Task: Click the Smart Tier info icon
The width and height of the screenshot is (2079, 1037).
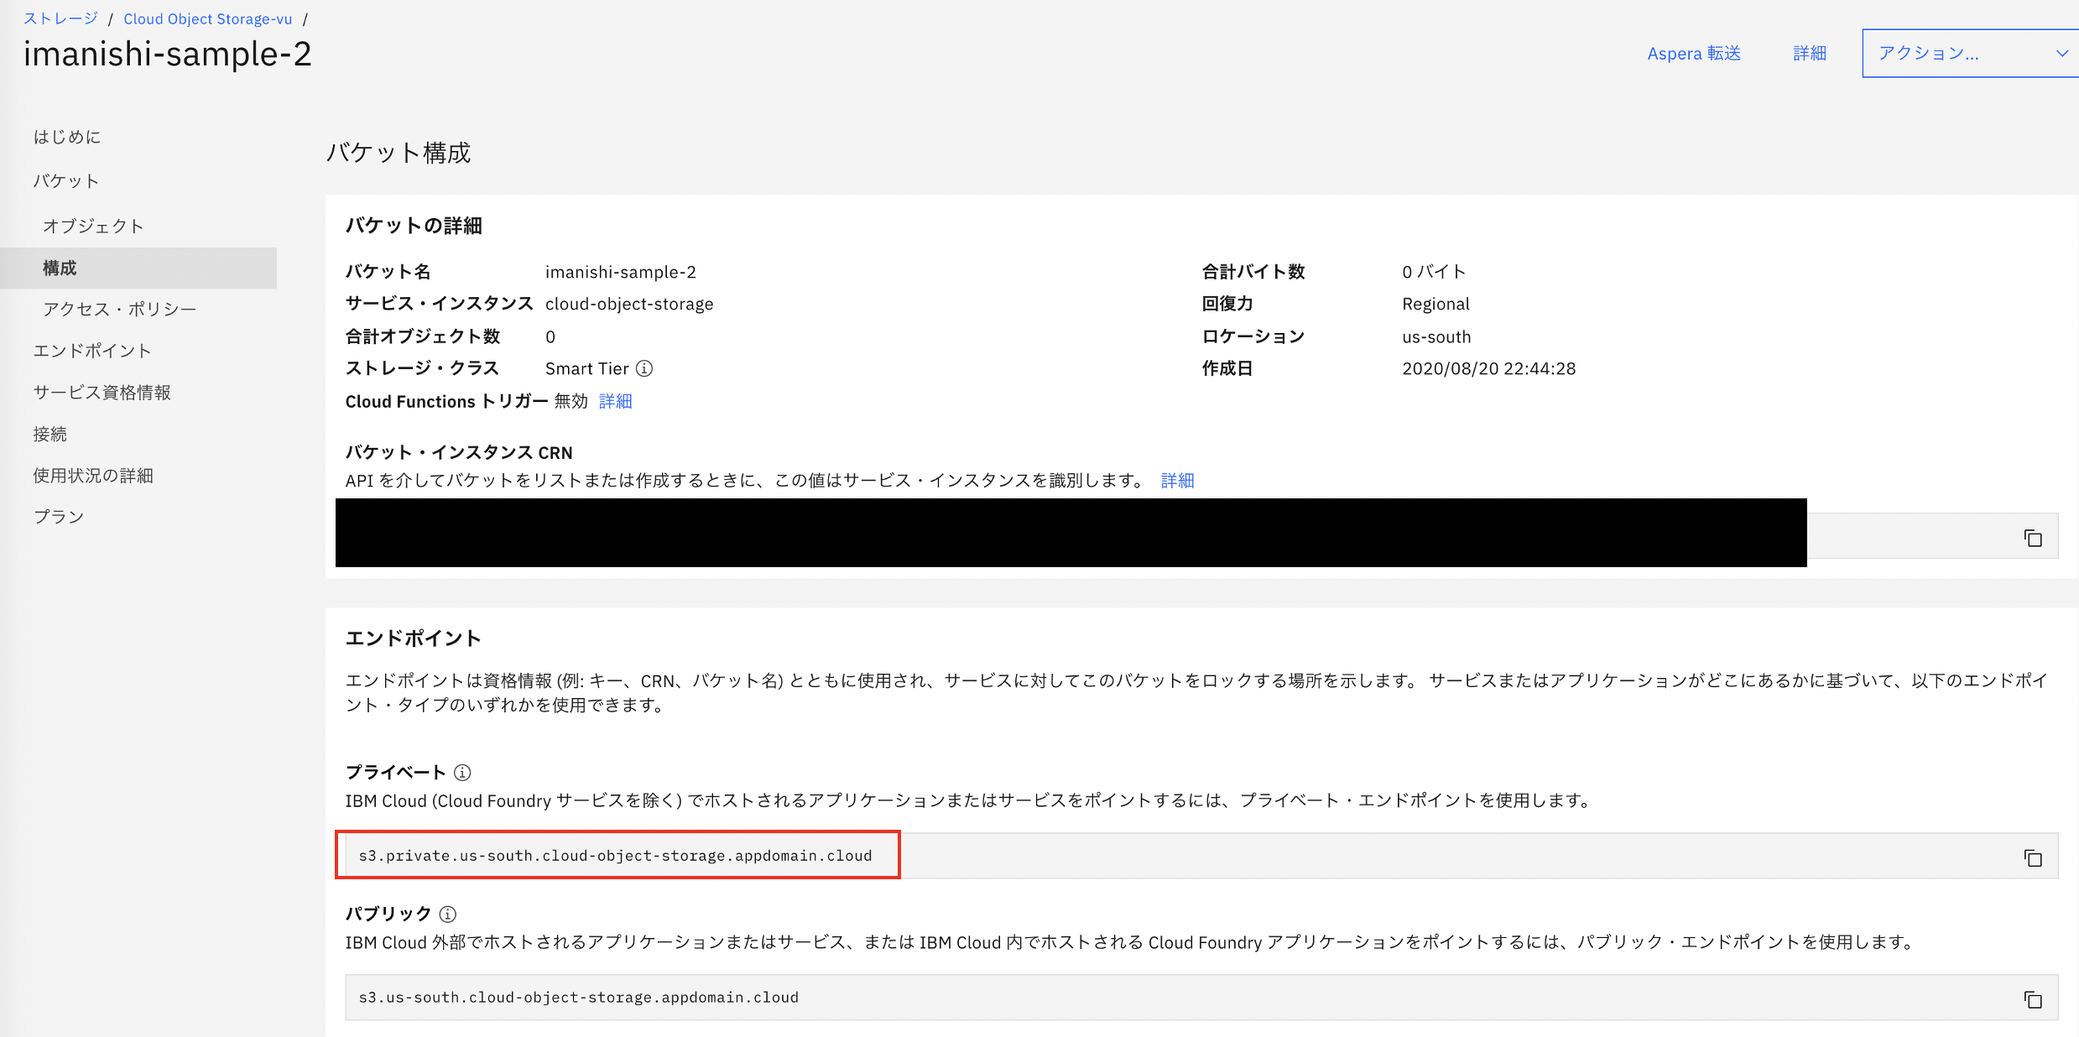Action: [644, 368]
